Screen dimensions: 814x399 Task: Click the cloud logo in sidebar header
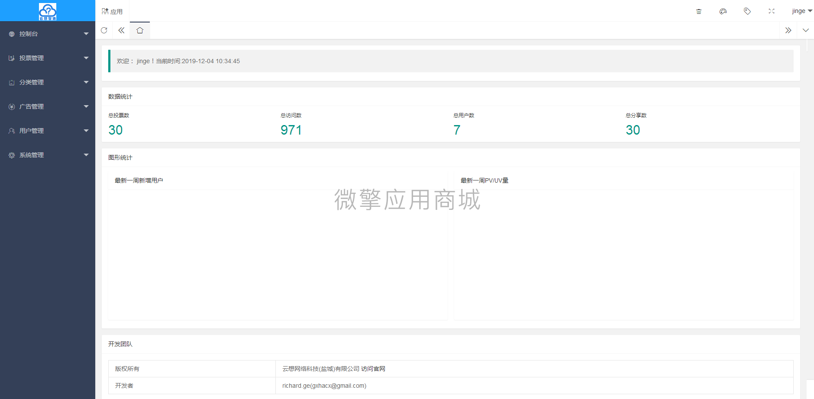[x=48, y=12]
